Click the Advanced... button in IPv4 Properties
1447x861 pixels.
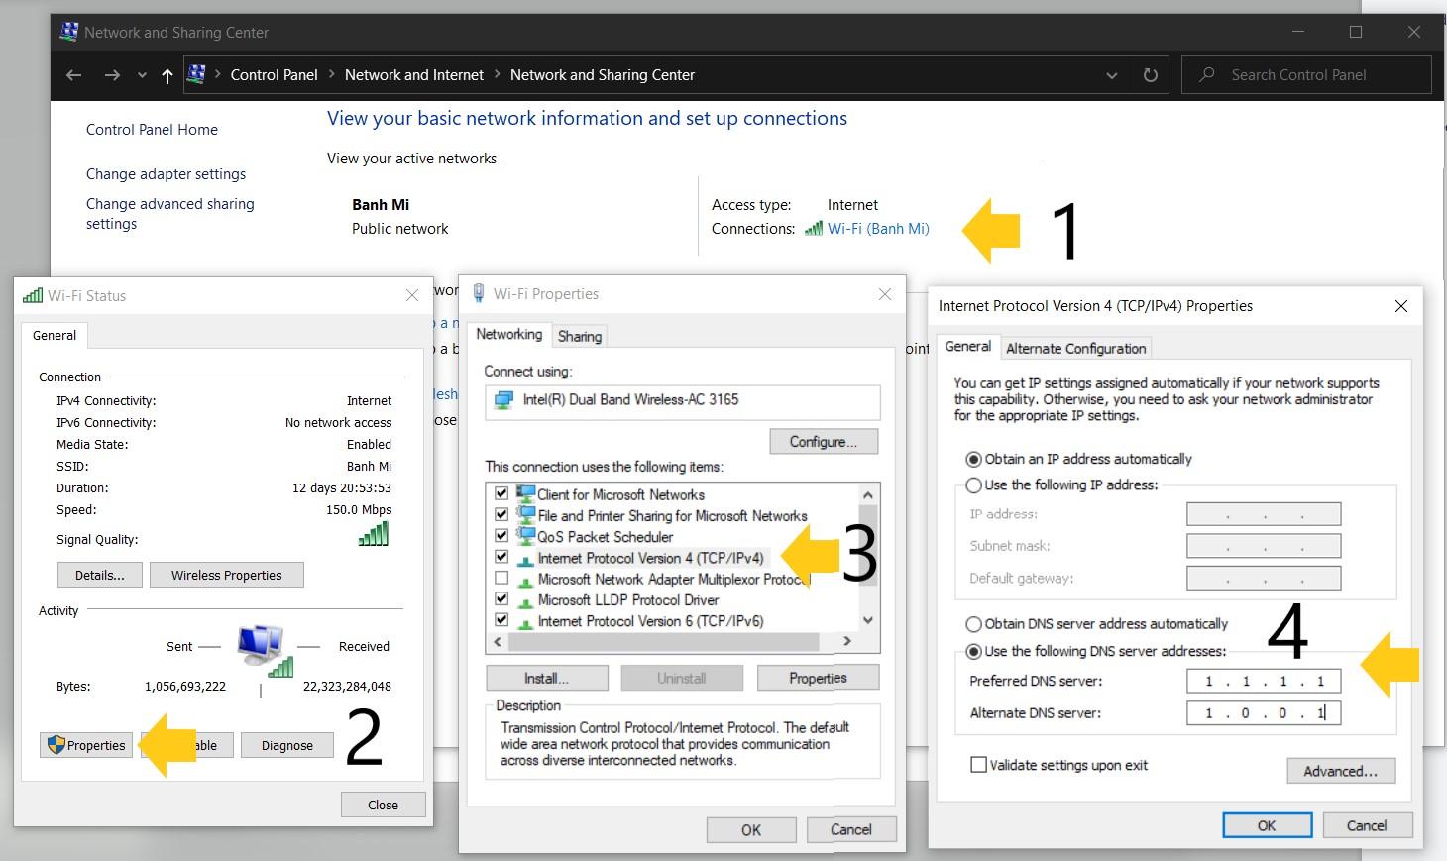coord(1340,771)
